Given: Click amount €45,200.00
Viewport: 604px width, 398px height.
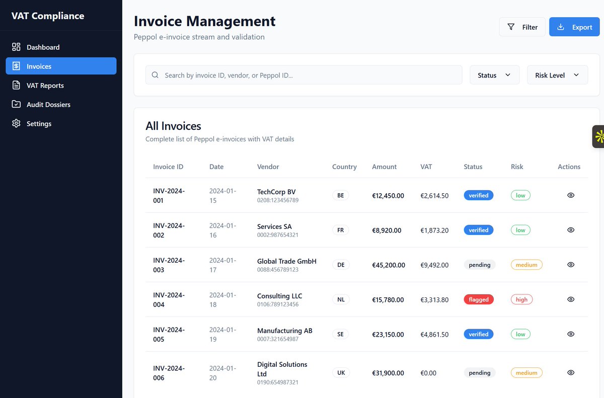Looking at the screenshot, I should point(389,265).
